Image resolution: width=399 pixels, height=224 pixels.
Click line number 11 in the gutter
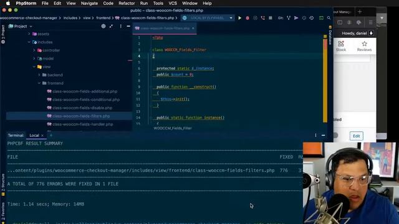coord(138,99)
